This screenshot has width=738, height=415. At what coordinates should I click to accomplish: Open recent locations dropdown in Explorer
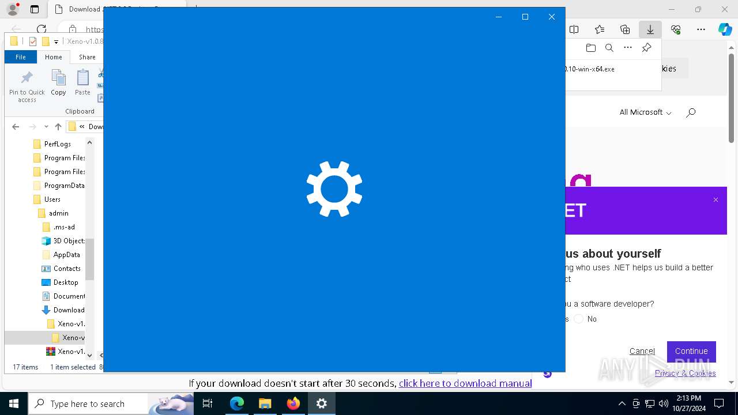[x=46, y=127]
